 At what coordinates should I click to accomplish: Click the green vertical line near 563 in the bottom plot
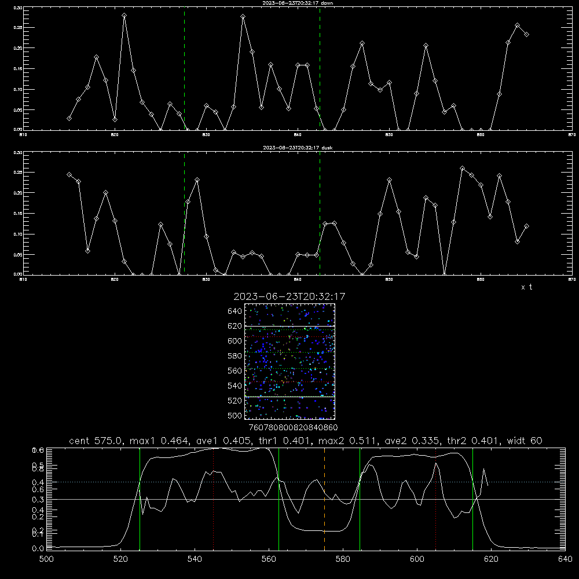[279, 499]
